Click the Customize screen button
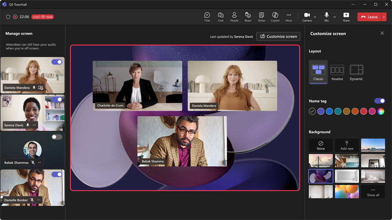392x220 pixels. [x=278, y=36]
